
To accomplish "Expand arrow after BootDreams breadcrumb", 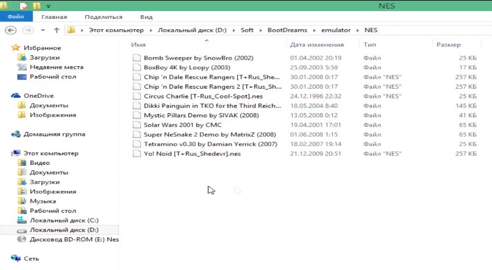I will click(x=314, y=30).
